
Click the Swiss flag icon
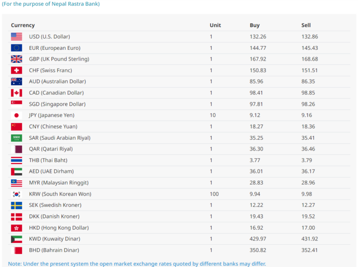pyautogui.click(x=16, y=70)
